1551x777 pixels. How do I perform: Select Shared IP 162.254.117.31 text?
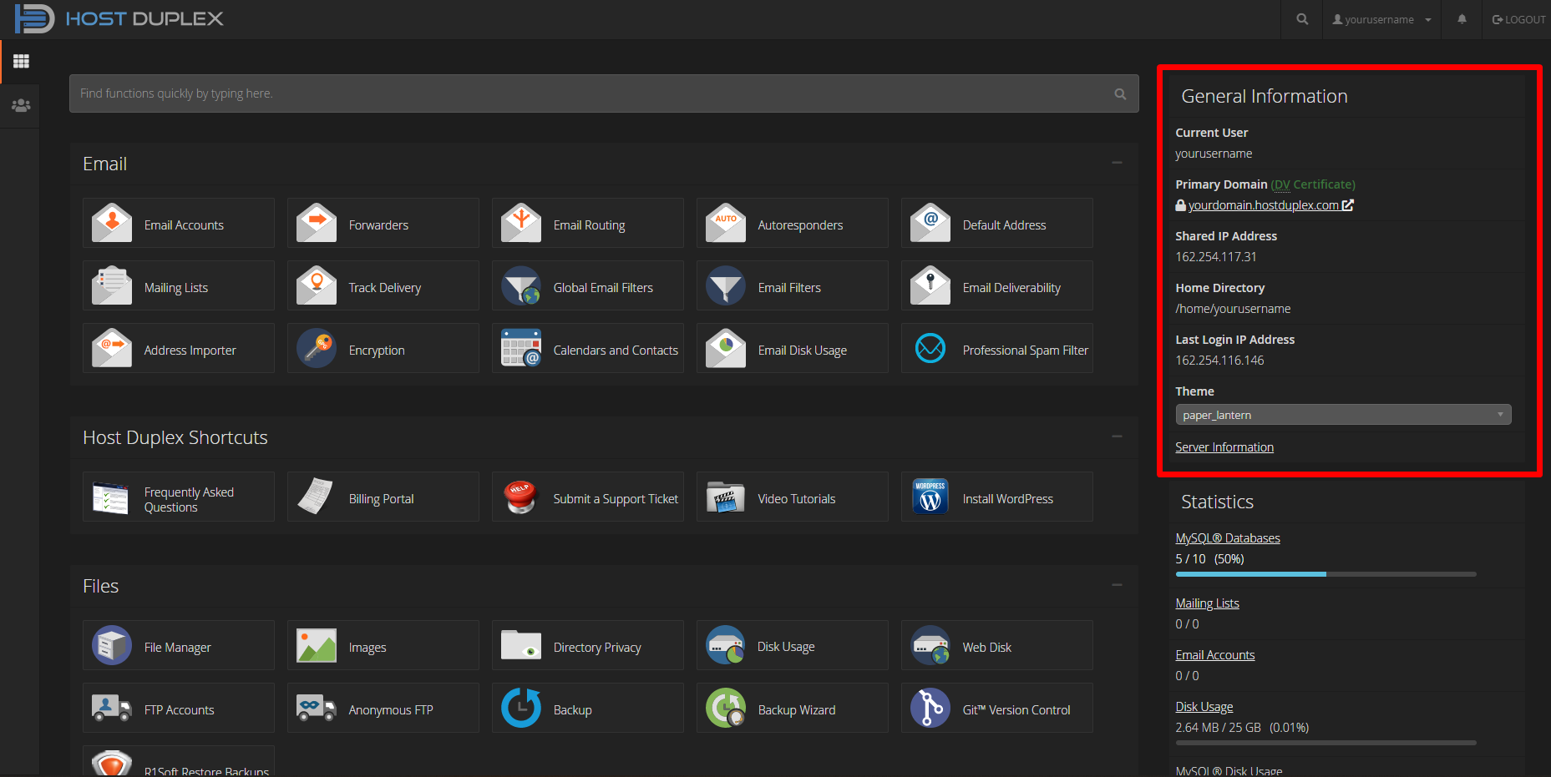point(1216,257)
